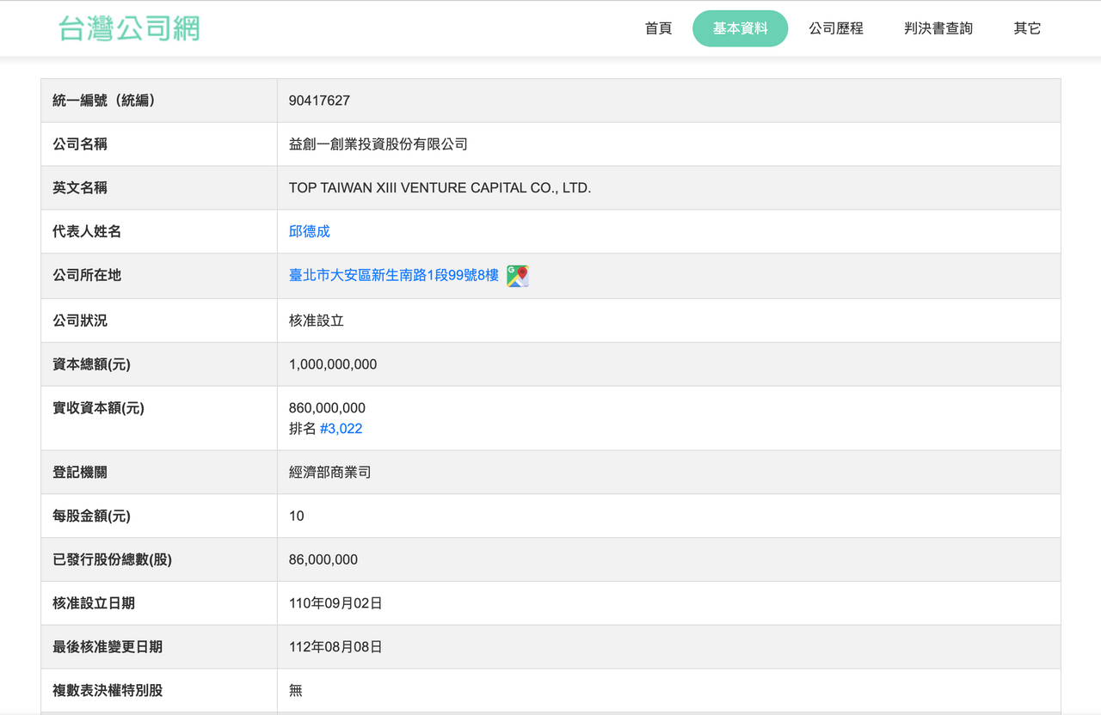Click establishment date 110年09月02日
This screenshot has width=1101, height=715.
pos(335,603)
